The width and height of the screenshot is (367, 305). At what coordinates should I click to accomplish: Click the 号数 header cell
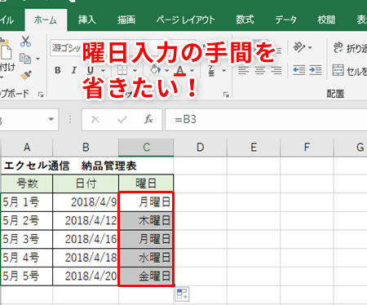point(27,183)
